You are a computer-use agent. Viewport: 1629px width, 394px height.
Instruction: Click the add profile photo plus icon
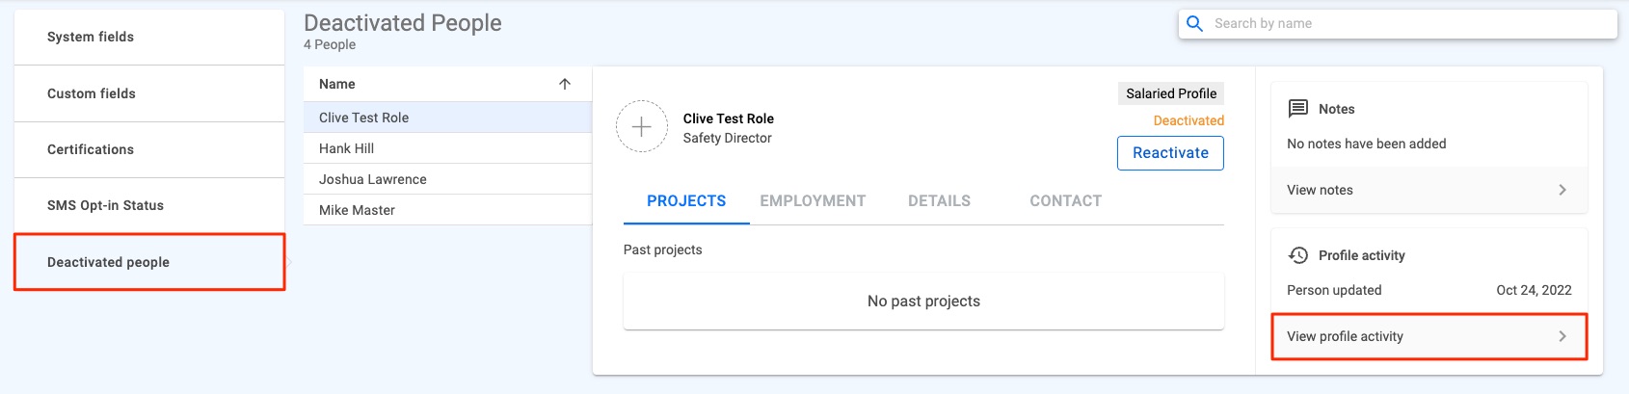click(x=642, y=127)
